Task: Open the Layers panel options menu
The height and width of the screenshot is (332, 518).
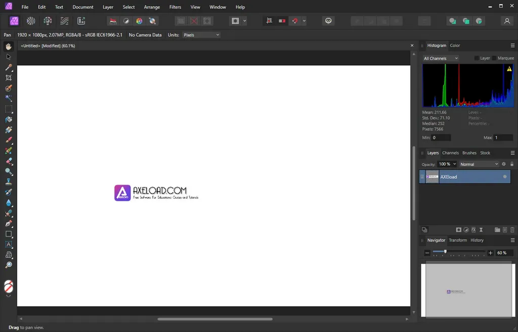Action: [x=512, y=153]
